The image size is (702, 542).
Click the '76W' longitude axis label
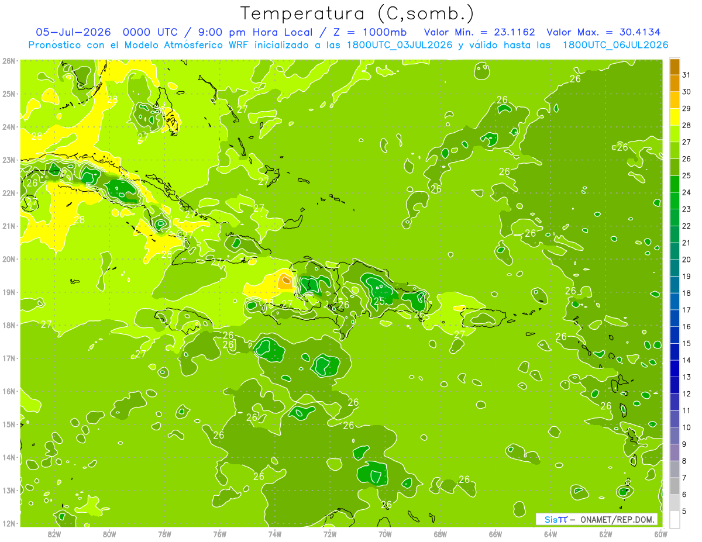point(220,534)
